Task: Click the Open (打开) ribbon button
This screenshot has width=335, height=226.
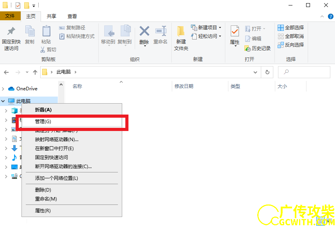Action: (x=255, y=29)
